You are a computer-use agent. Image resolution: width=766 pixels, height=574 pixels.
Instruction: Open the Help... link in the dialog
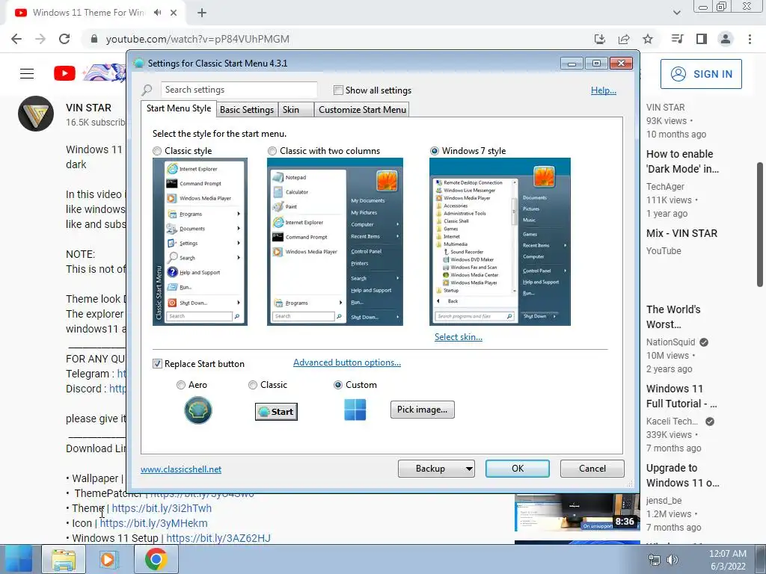pos(604,90)
